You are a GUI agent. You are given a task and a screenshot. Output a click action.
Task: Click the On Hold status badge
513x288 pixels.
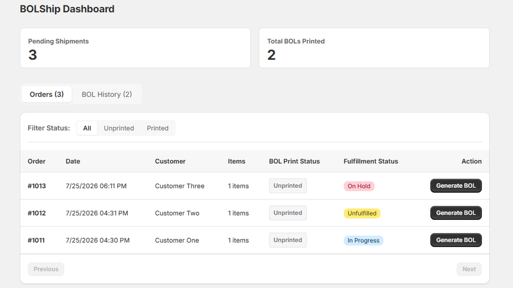359,186
